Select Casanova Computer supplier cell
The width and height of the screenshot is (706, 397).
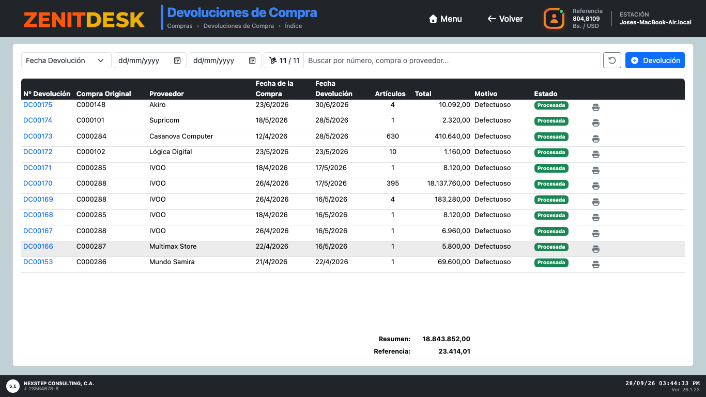tap(181, 136)
